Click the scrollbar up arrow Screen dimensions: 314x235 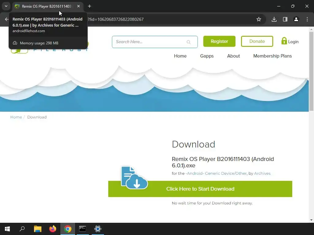coord(311,29)
